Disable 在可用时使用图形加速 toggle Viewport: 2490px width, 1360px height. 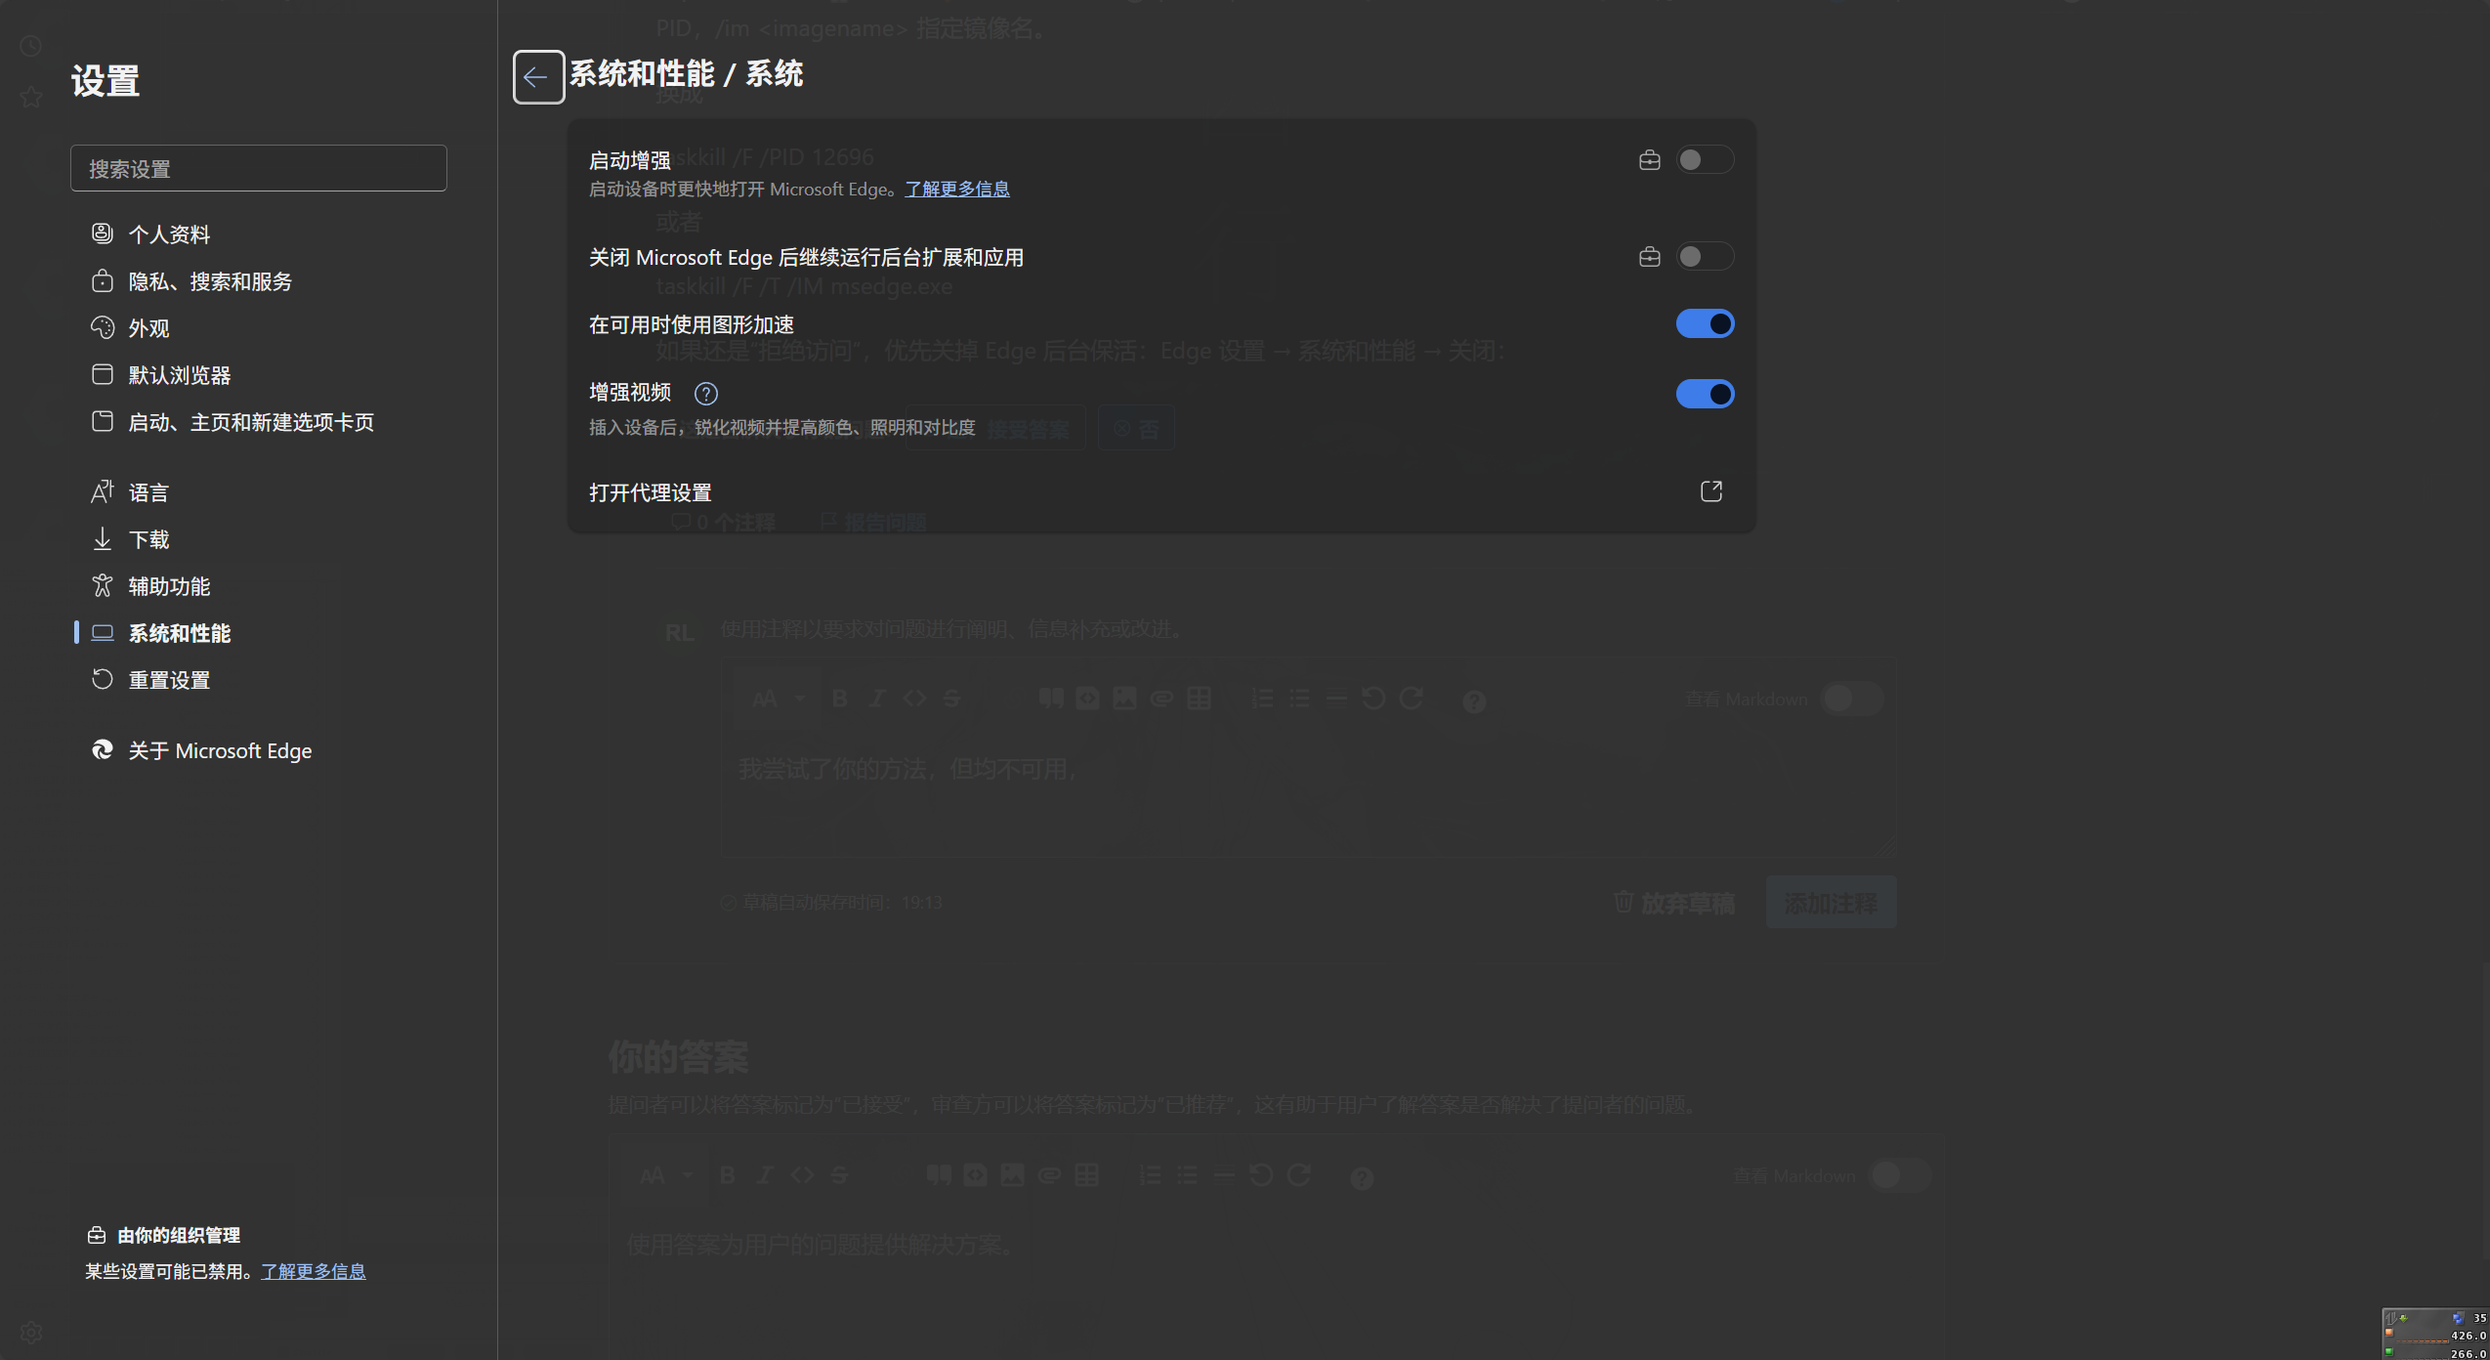(1705, 323)
